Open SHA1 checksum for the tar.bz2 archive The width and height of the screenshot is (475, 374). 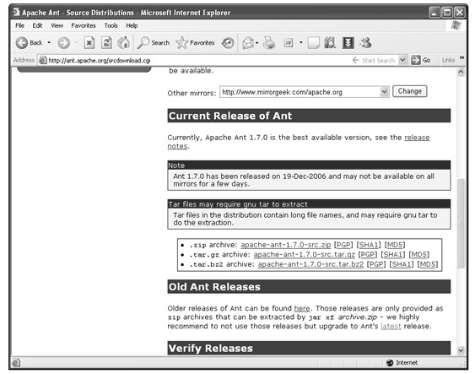[x=401, y=264]
